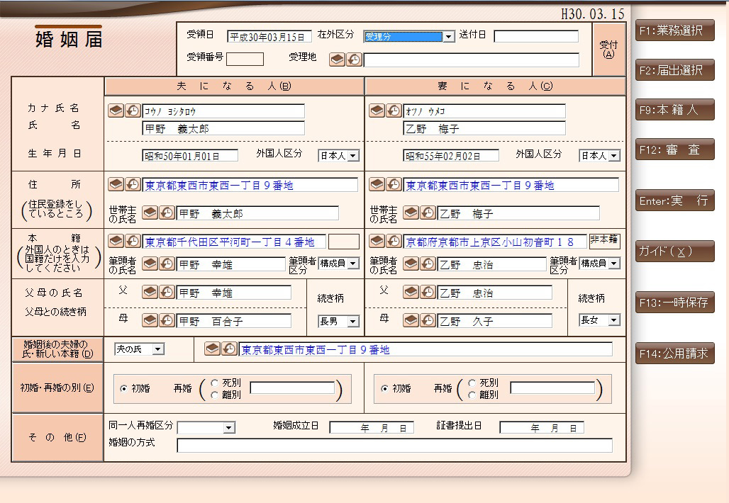Open clock history beside husband's カナ氏名 field

[133, 111]
